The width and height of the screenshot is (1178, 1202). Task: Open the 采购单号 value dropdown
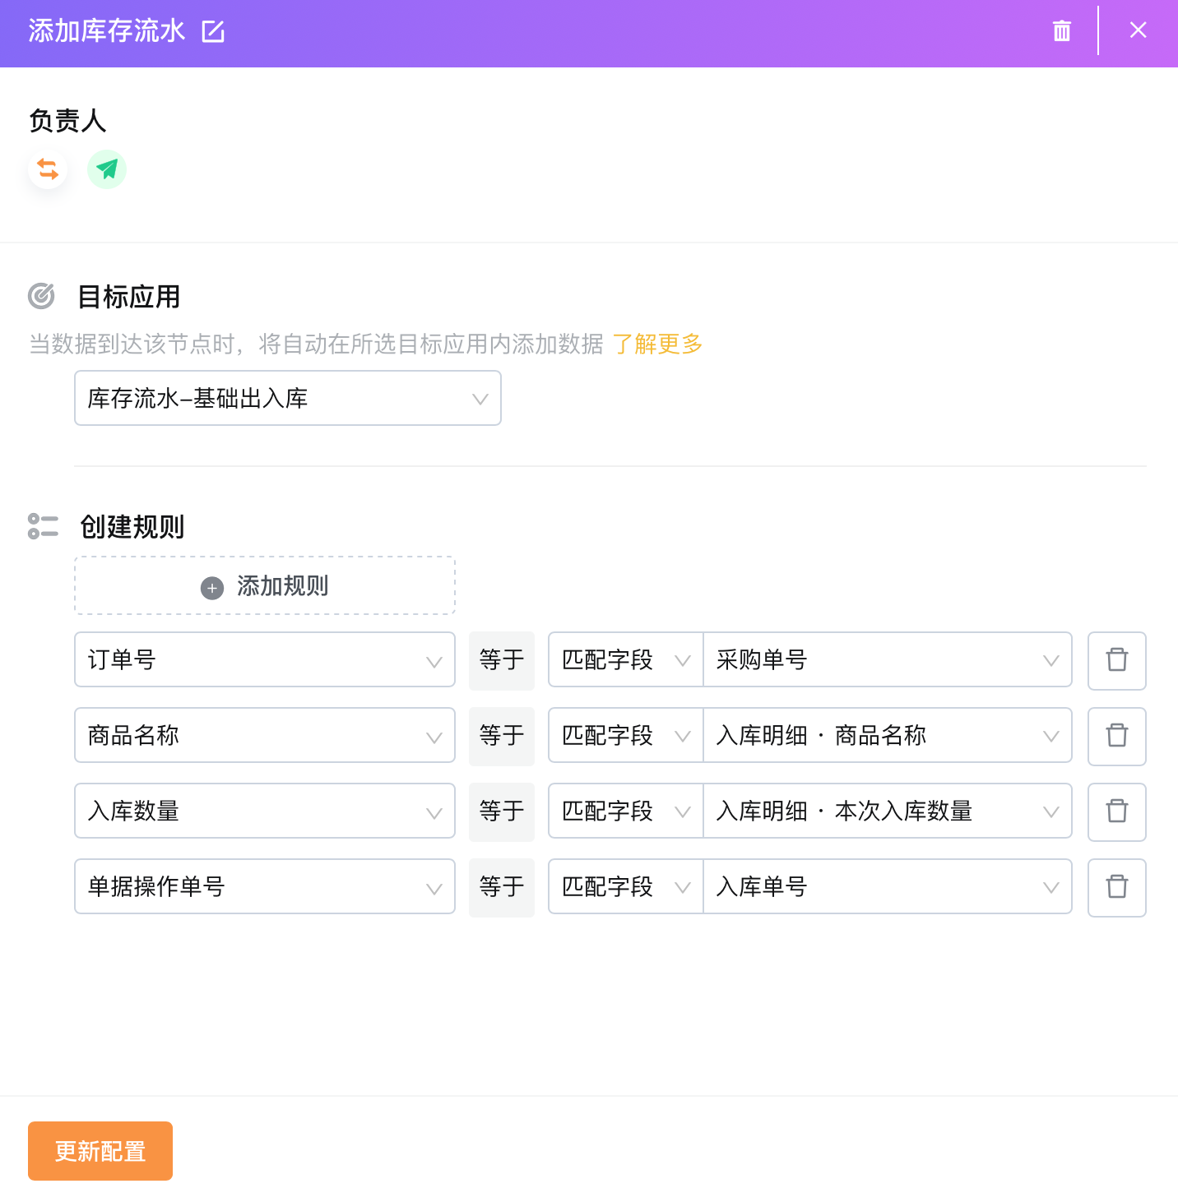(888, 659)
